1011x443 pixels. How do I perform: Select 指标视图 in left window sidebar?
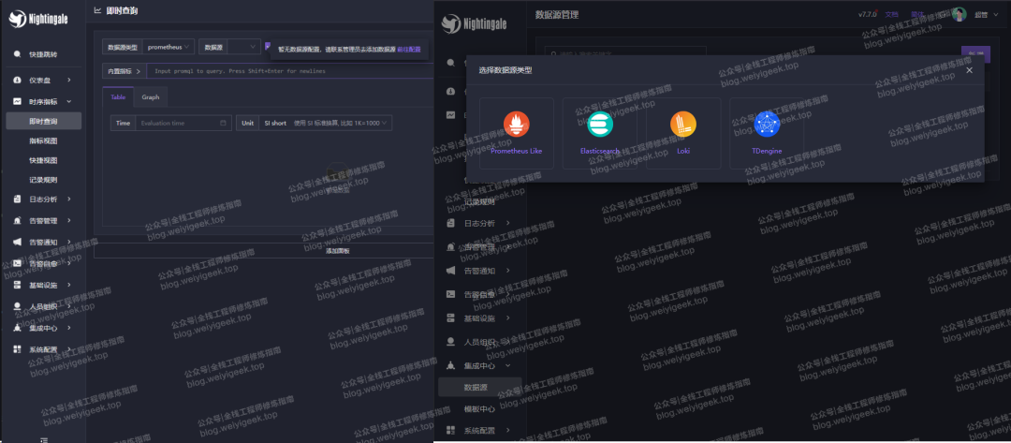tap(44, 140)
